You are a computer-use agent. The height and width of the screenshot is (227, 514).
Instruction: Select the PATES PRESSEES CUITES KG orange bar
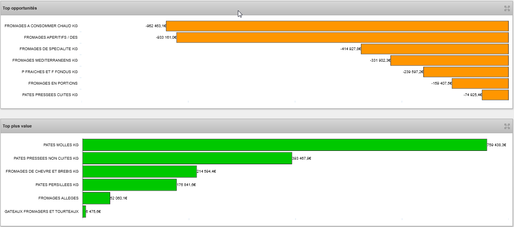pyautogui.click(x=495, y=95)
